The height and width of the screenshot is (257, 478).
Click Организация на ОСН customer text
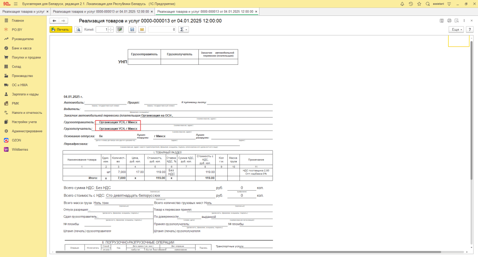(x=157, y=115)
